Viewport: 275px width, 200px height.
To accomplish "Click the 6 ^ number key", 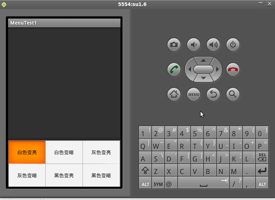I will (210, 132).
